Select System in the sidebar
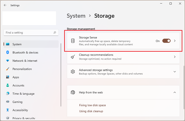This screenshot has width=185, height=121. click(31, 44)
